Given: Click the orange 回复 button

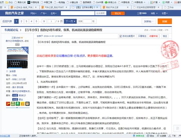Looking at the screenshot, I should point(164,21).
